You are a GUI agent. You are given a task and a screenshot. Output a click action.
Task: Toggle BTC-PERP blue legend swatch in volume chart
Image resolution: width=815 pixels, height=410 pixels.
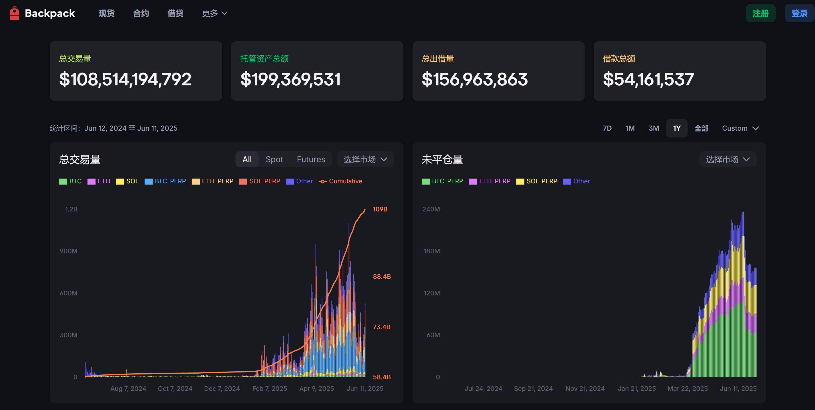click(148, 182)
